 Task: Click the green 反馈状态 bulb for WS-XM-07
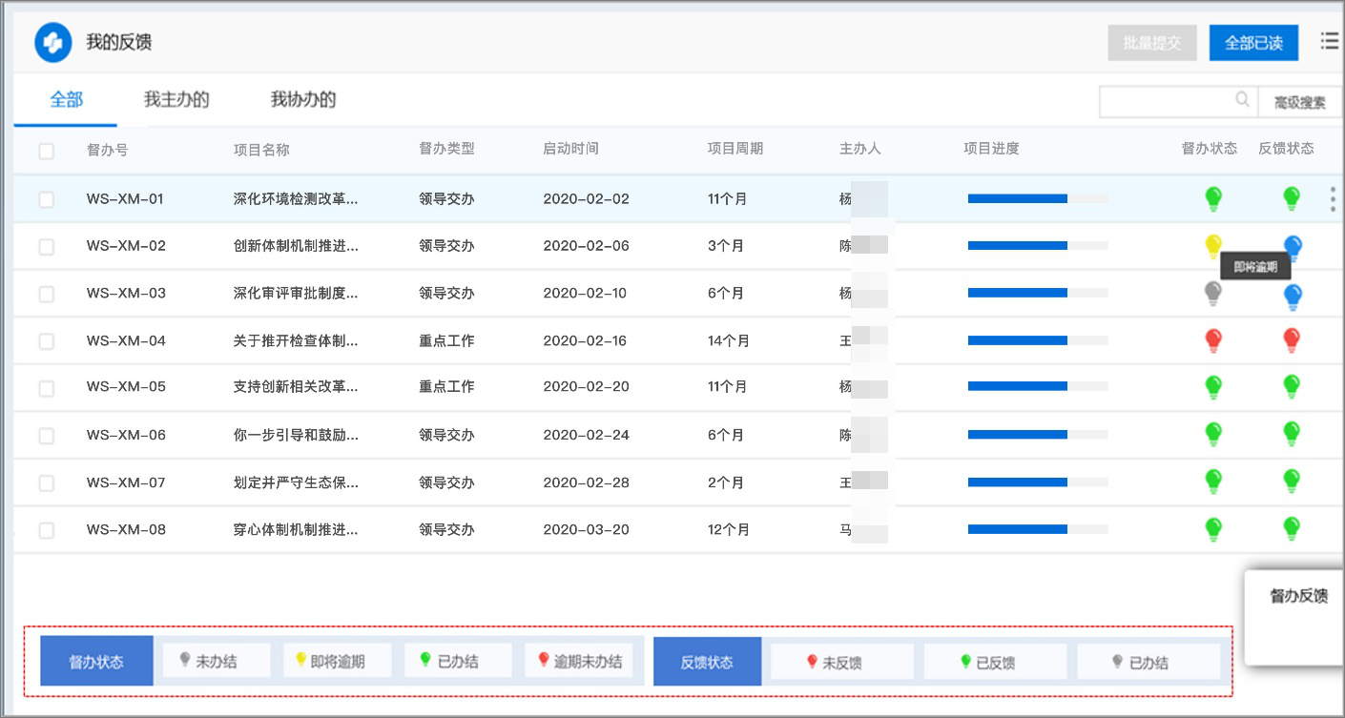point(1292,482)
